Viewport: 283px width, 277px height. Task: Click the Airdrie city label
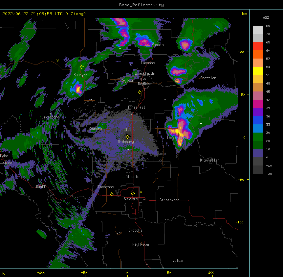[133, 177]
